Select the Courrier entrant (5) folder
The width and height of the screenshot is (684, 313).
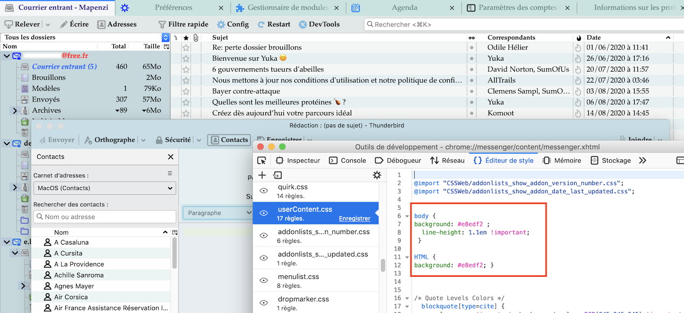point(64,67)
